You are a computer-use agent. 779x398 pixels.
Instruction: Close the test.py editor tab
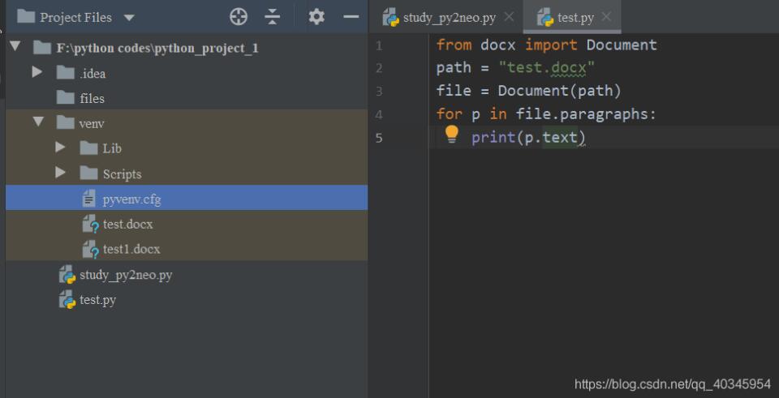coord(605,17)
